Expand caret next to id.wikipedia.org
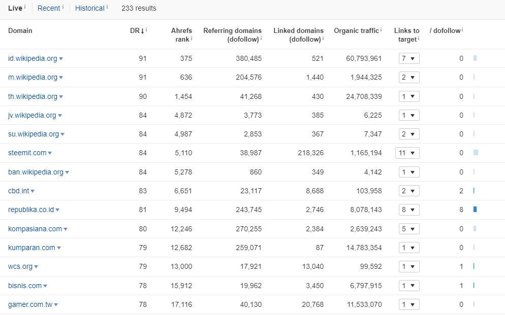Viewport: 505px width, 315px height. [61, 59]
